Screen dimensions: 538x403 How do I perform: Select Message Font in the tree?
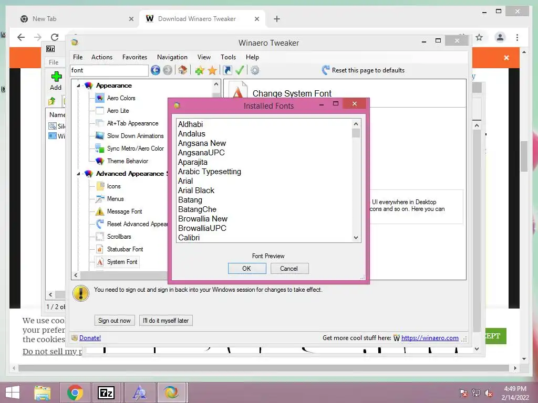point(124,211)
